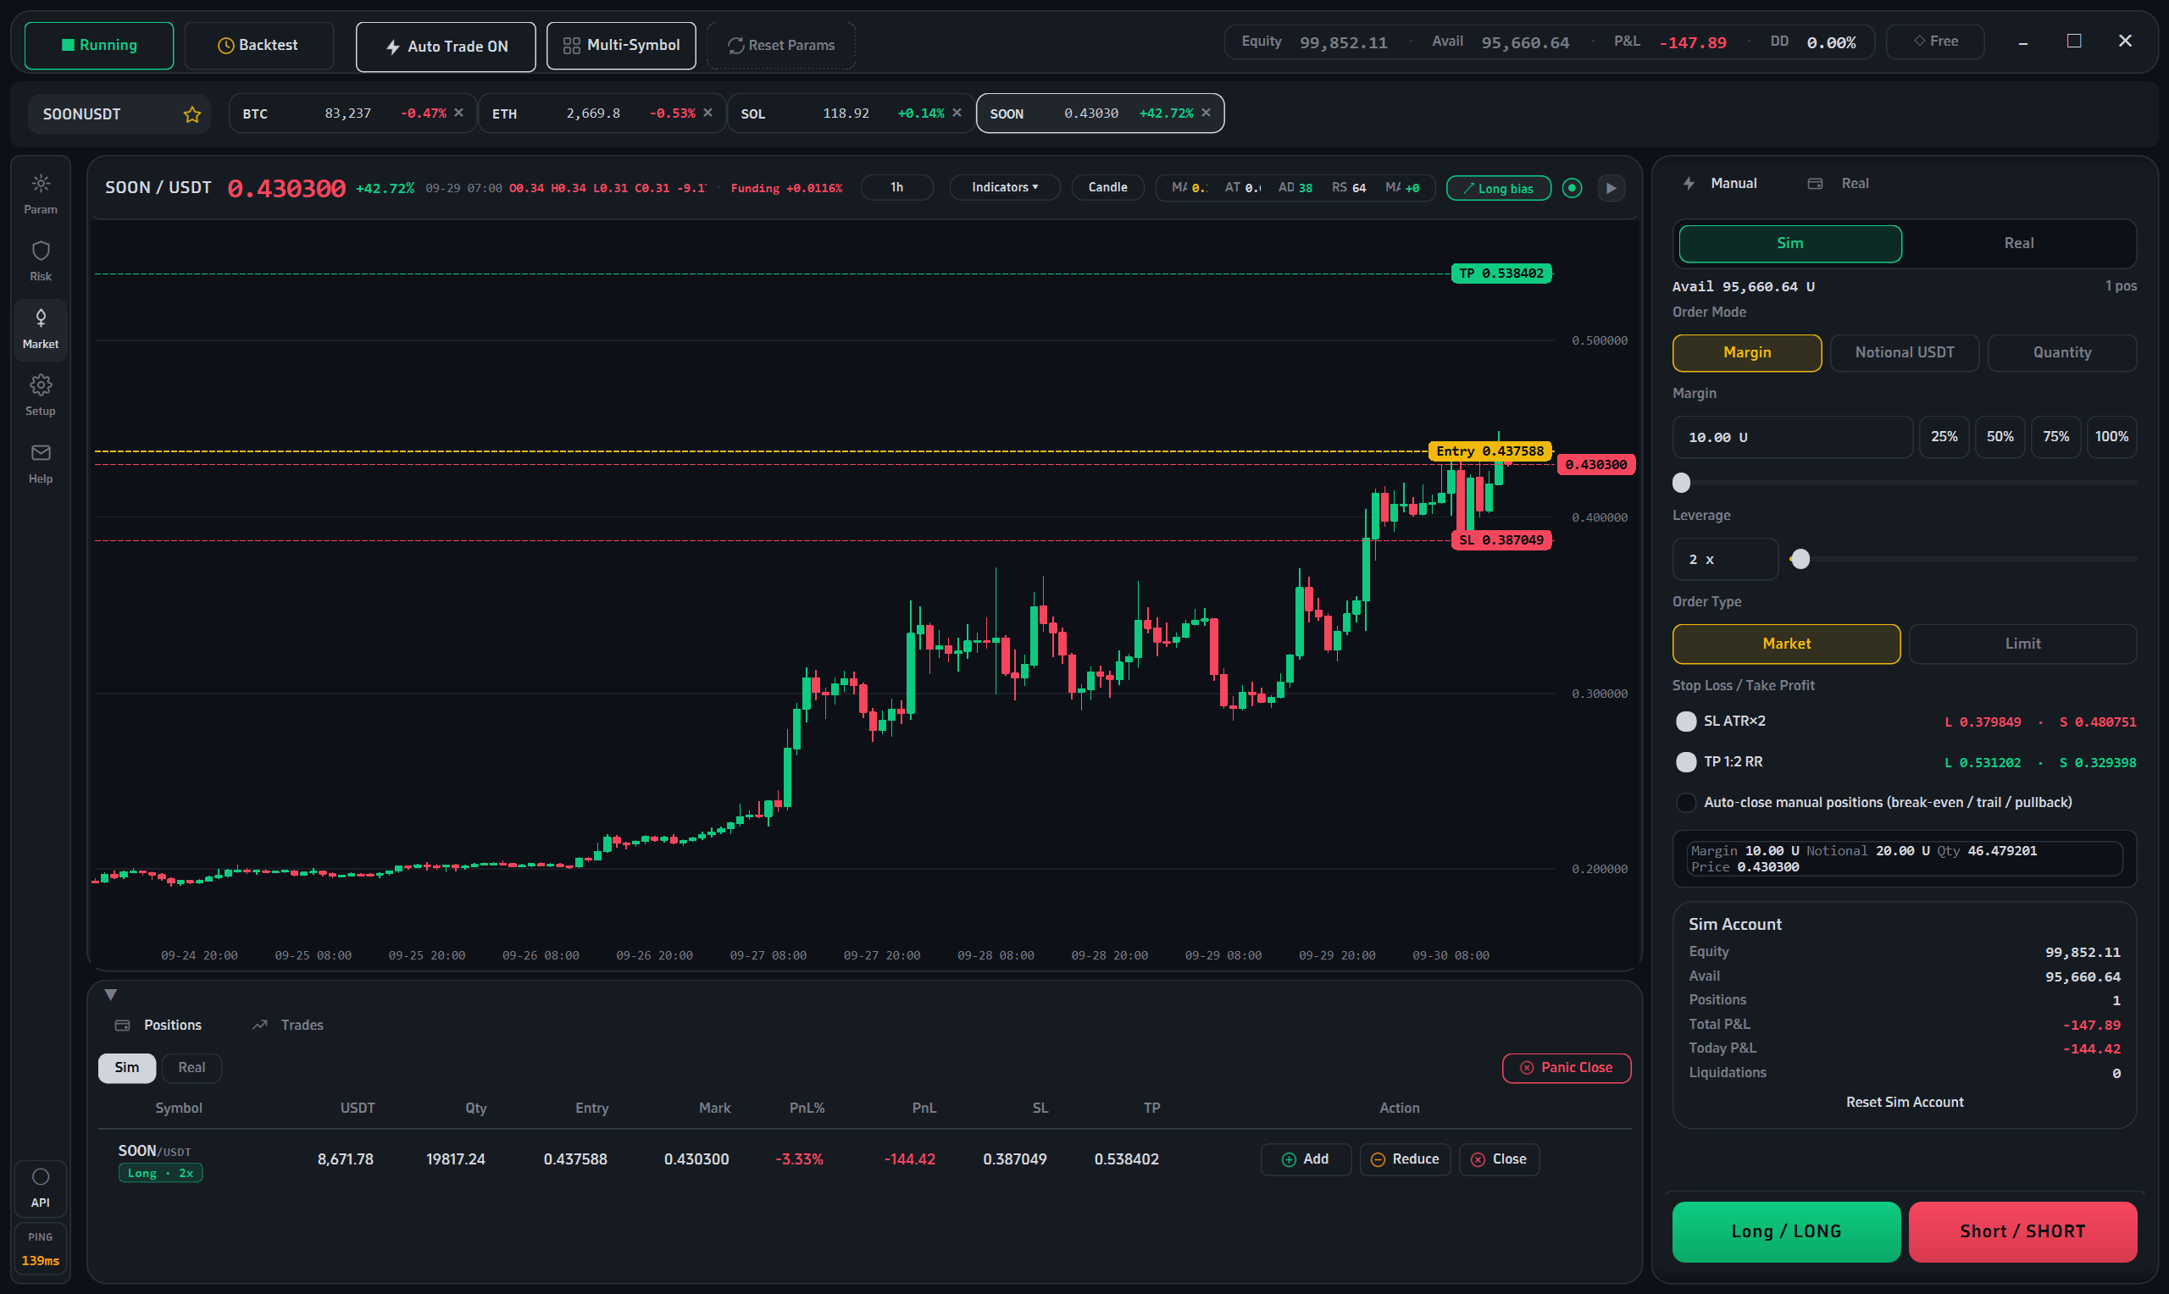This screenshot has height=1294, width=2169.
Task: Open the Risk shield panel
Action: tap(40, 261)
